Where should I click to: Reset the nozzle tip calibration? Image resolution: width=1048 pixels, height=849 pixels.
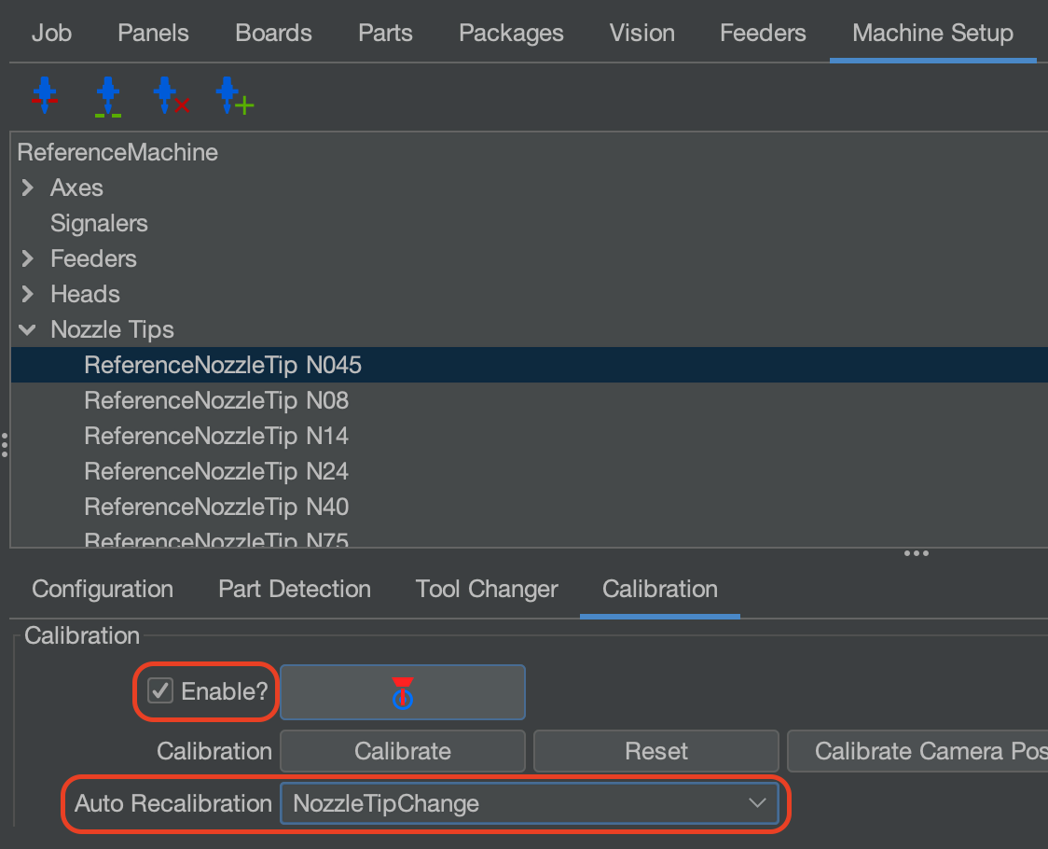(655, 750)
